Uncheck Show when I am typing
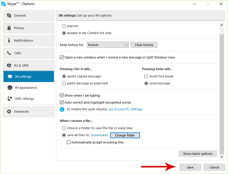The image size is (228, 174). 62,95
